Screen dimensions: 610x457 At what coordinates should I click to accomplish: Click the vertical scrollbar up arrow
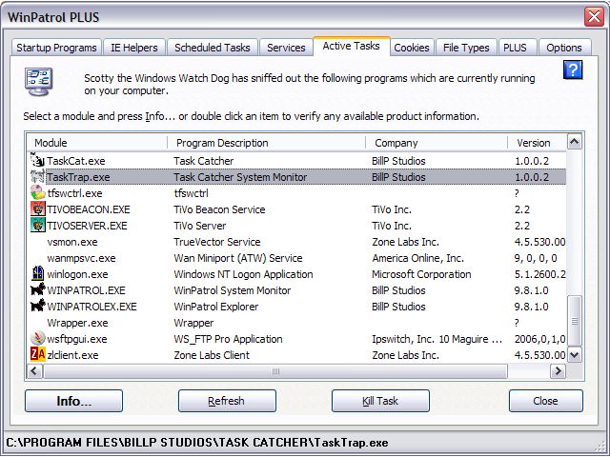point(574,143)
